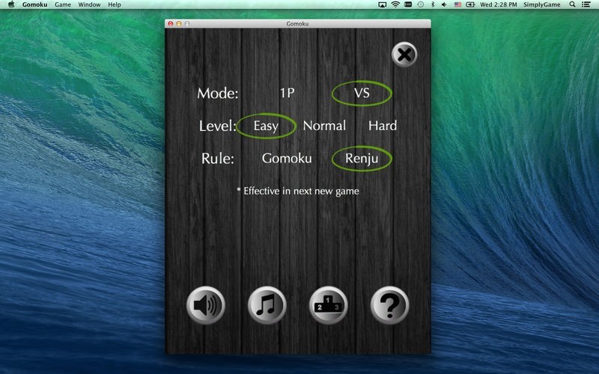Viewport: 599px width, 374px height.
Task: Open the Notification Center list icon
Action: pos(589,5)
